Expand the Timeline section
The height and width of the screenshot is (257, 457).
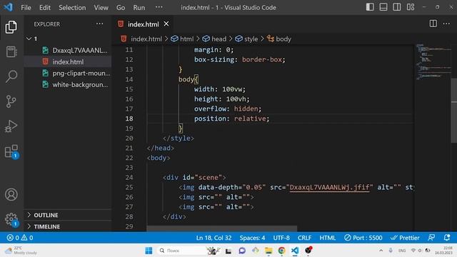point(68,226)
